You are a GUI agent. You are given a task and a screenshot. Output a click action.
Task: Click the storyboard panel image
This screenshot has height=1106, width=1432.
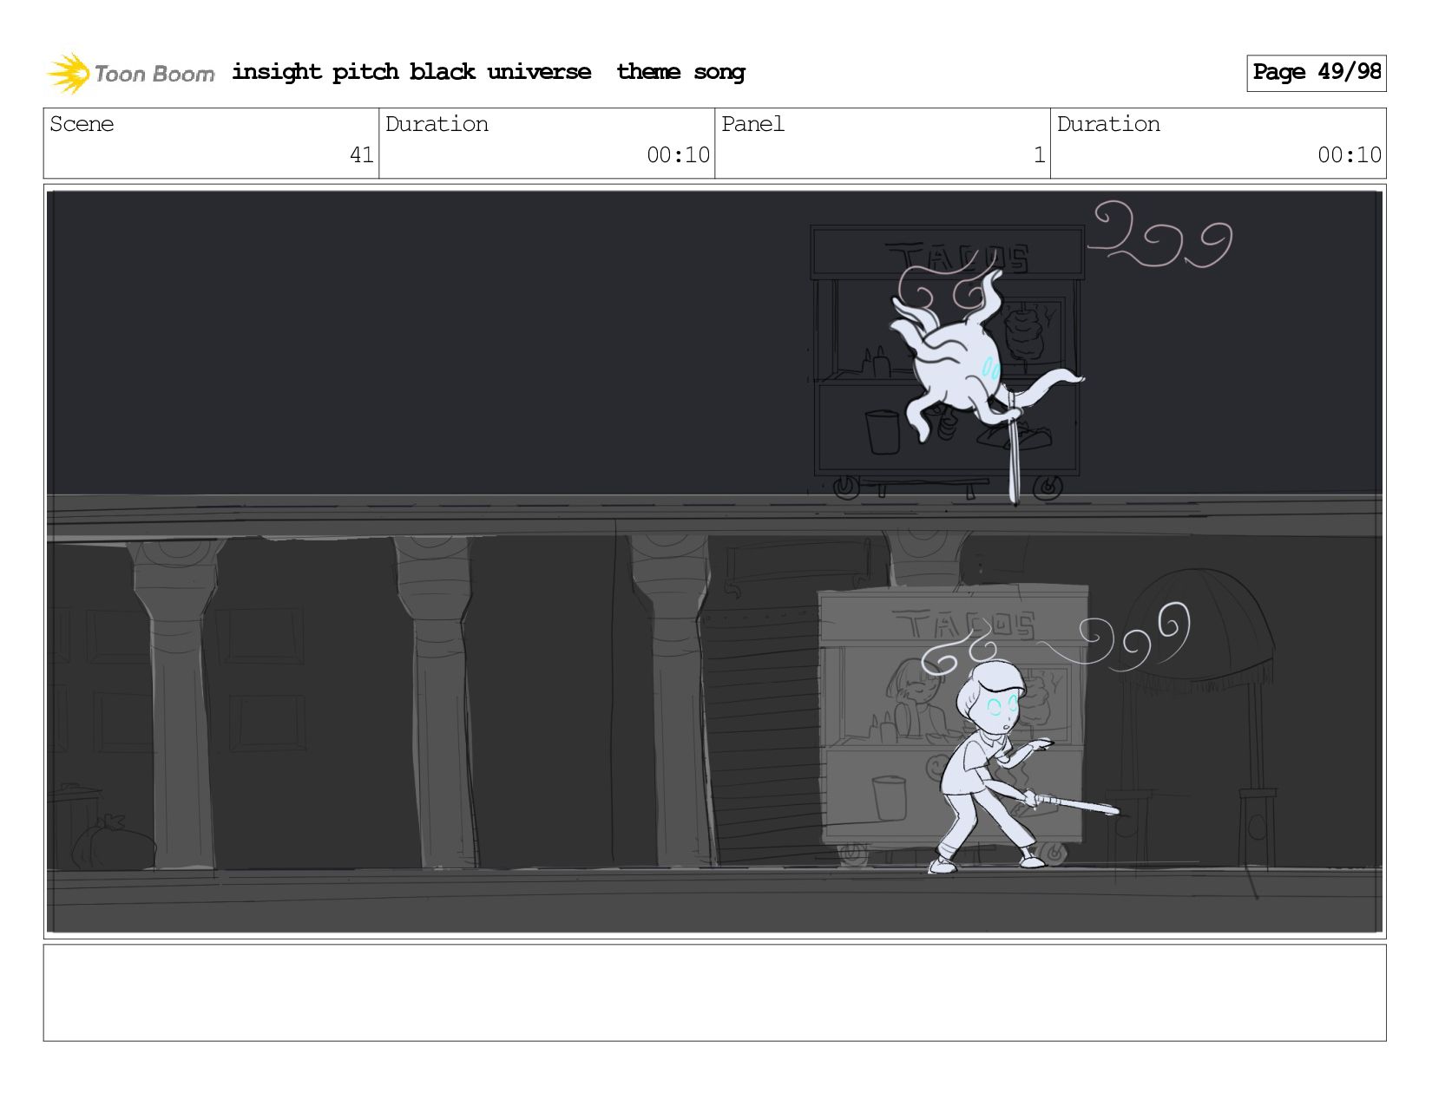pyautogui.click(x=714, y=561)
